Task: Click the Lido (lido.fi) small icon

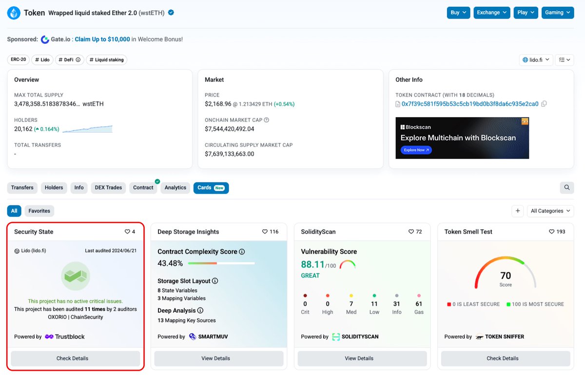Action: click(x=17, y=251)
